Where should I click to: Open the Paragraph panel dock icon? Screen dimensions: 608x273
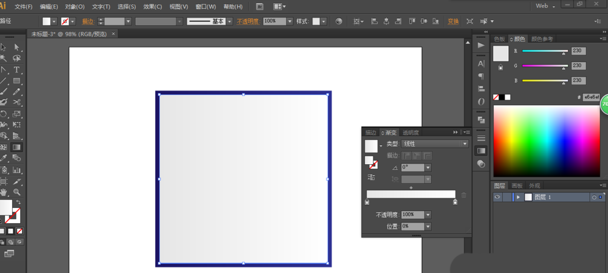[x=481, y=76]
